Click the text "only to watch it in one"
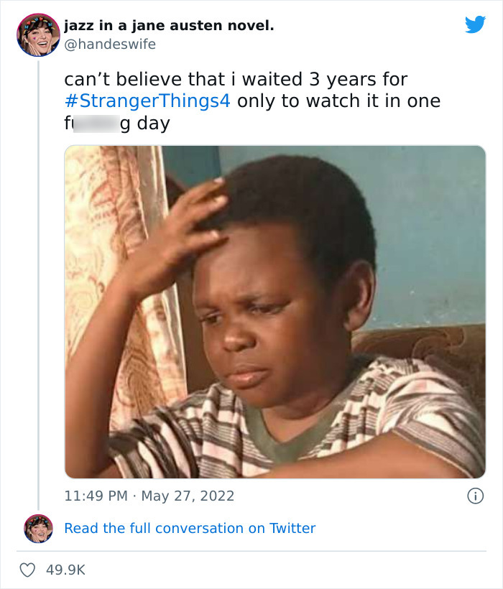This screenshot has width=503, height=589. [x=338, y=101]
